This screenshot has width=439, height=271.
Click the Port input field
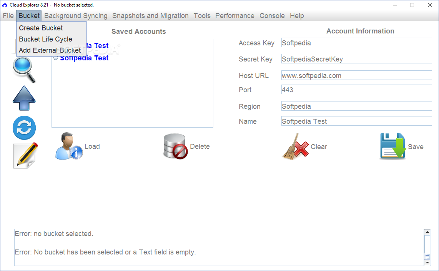[357, 90]
